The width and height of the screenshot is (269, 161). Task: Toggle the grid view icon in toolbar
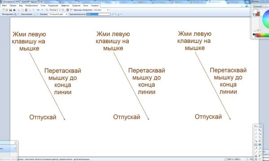[67, 10]
